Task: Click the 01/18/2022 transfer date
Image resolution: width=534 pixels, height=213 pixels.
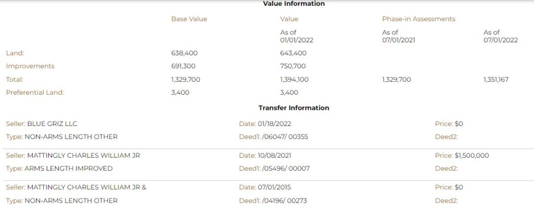Action: [274, 124]
